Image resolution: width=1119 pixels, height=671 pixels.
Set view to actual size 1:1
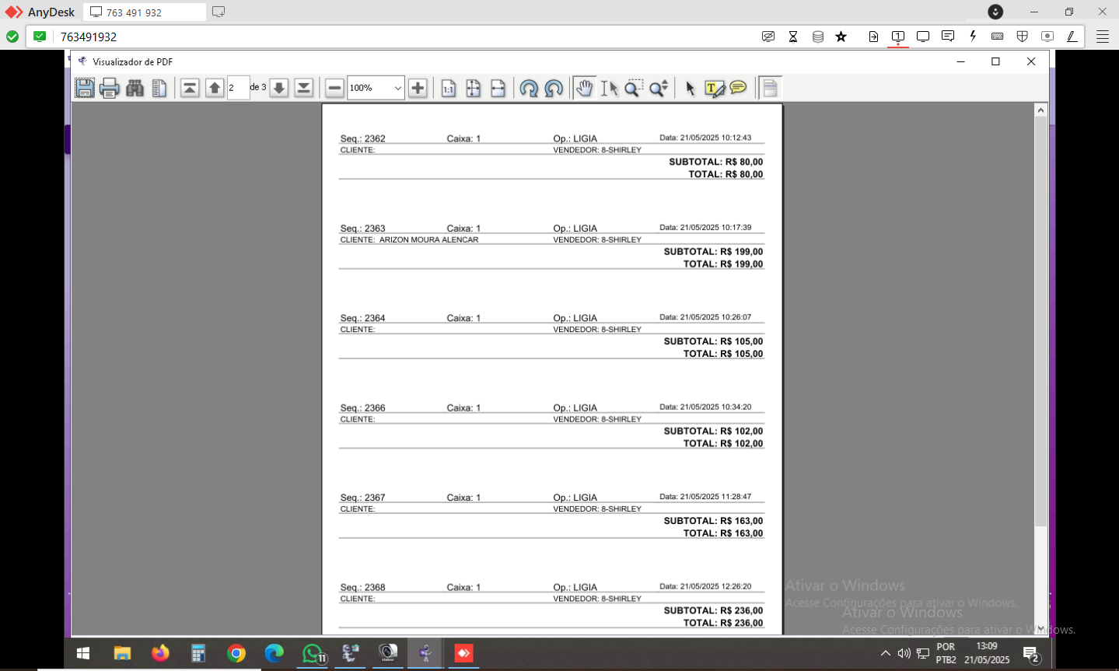(x=449, y=88)
